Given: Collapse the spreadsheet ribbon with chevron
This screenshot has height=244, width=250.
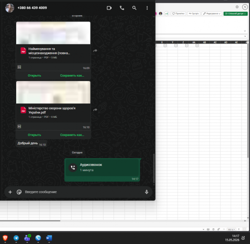Looking at the screenshot, I should click(245, 31).
